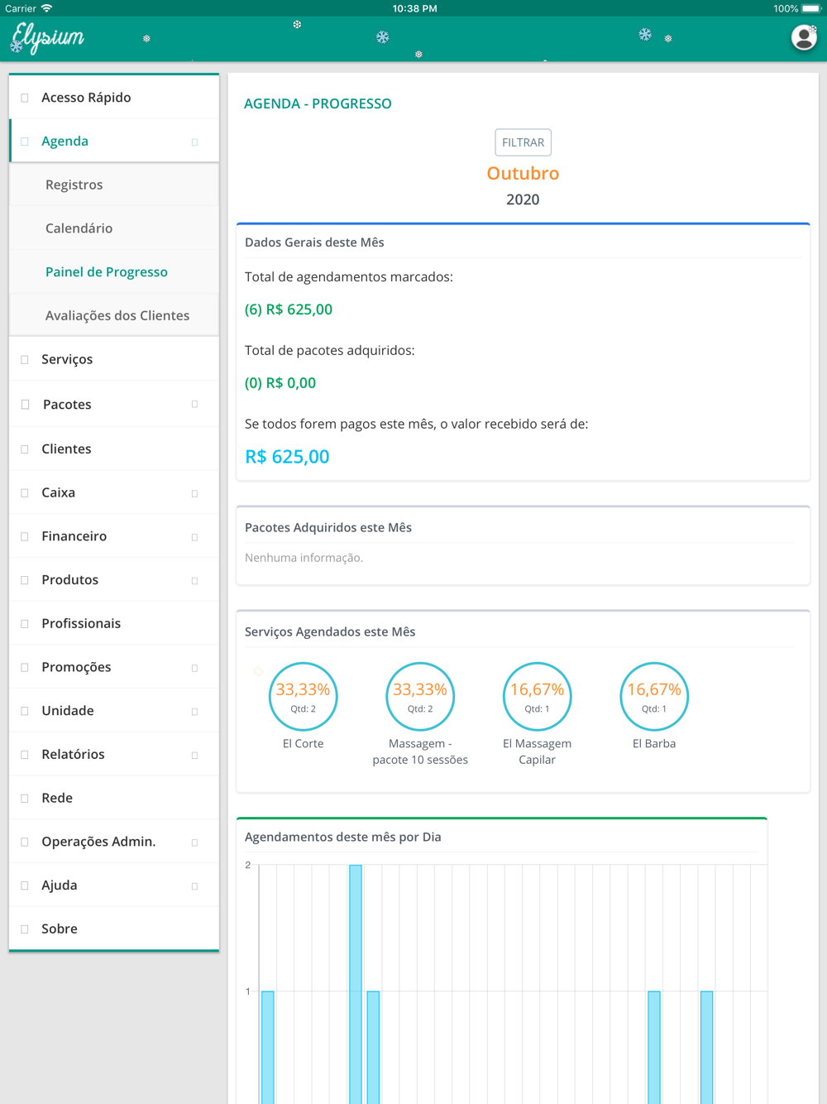Click the icon beside Operações Admin.
827x1104 pixels.
[25, 842]
